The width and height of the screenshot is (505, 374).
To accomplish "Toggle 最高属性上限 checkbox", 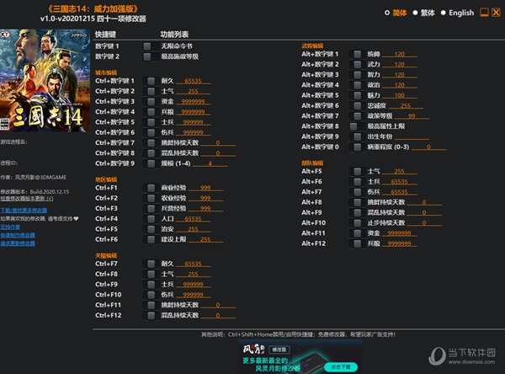I will (359, 126).
